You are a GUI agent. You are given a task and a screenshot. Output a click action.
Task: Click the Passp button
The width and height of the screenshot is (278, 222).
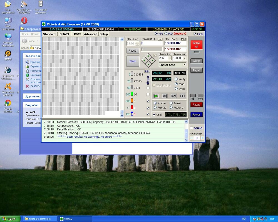[x=196, y=105]
